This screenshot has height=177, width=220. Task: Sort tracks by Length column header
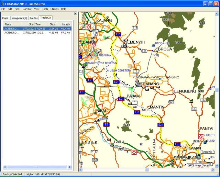pyautogui.click(x=66, y=24)
